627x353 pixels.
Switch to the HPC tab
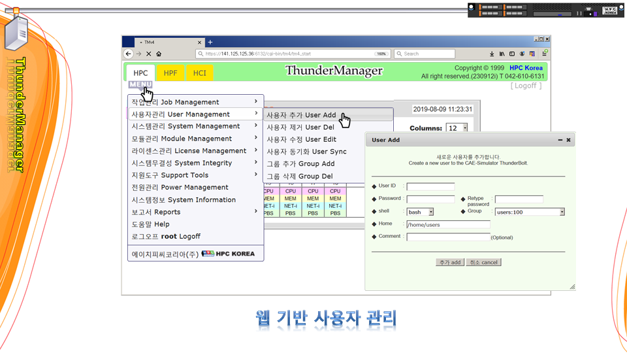coord(140,73)
